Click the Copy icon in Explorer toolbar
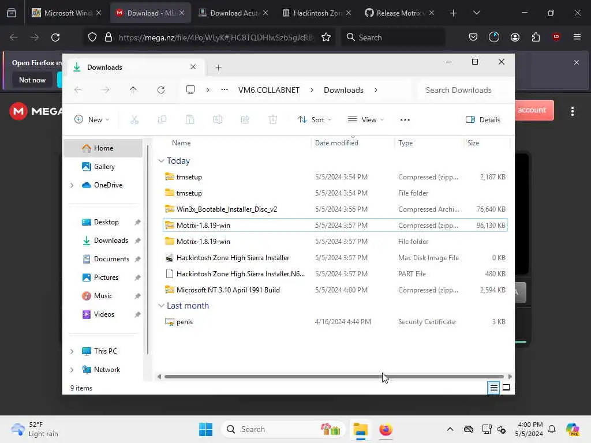591x443 pixels. (x=162, y=120)
